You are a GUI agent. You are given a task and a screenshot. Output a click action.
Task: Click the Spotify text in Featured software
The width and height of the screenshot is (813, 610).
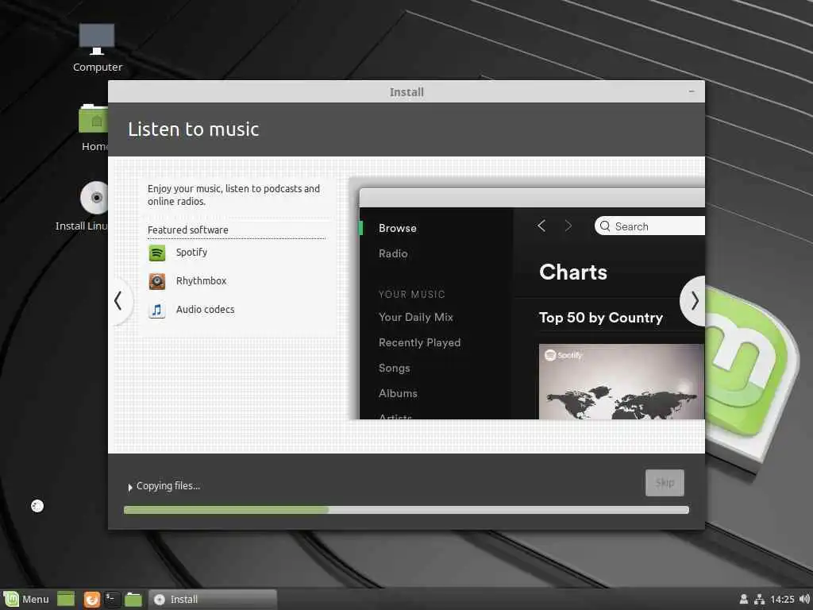click(191, 253)
